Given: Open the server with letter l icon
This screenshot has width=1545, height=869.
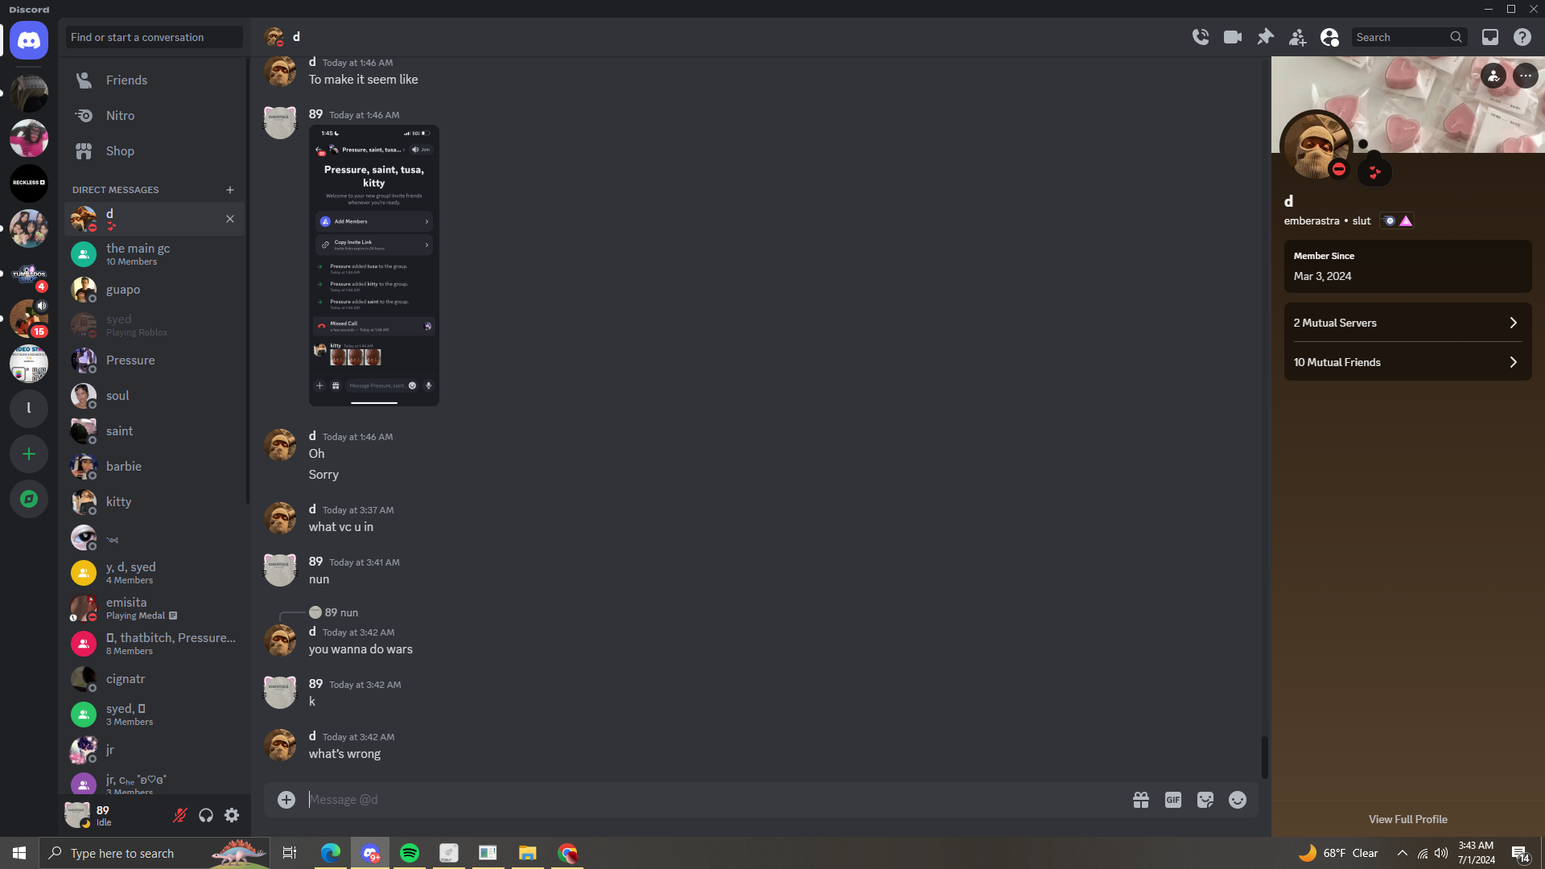Looking at the screenshot, I should point(29,408).
